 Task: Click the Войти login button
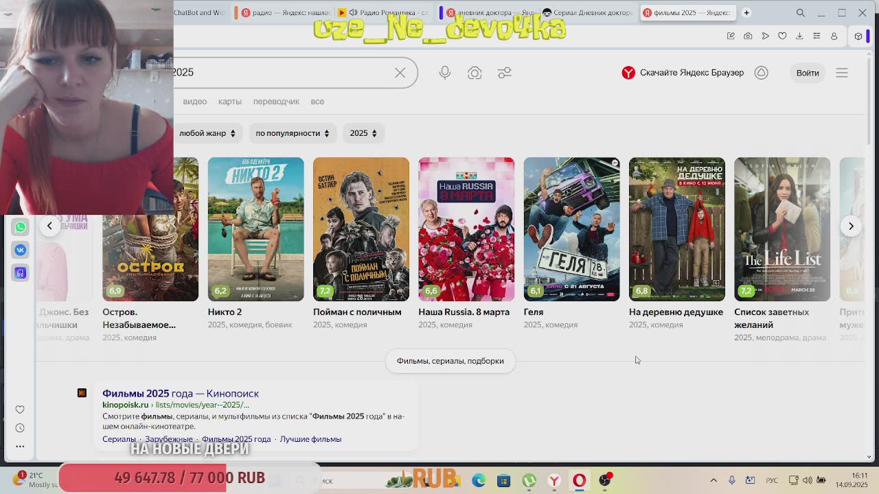(808, 73)
